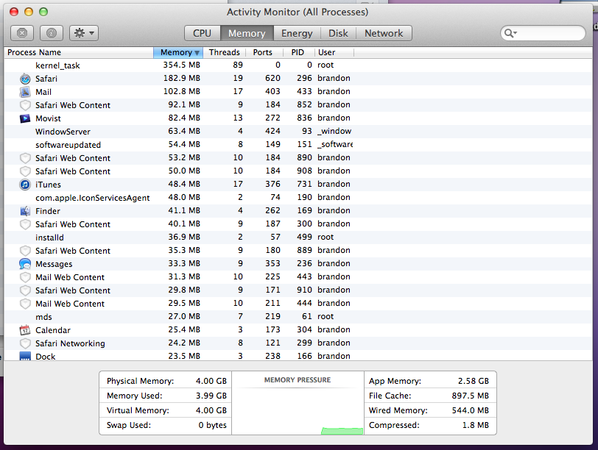
Task: Click the Virtual Memory 4.00 GB value
Action: 211,410
